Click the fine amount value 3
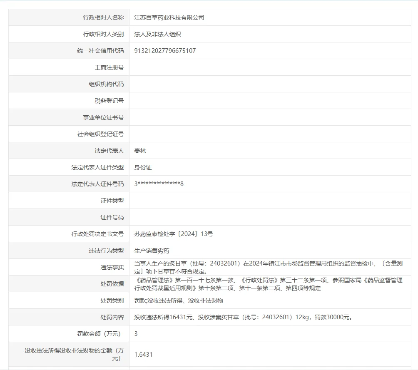 pos(136,334)
